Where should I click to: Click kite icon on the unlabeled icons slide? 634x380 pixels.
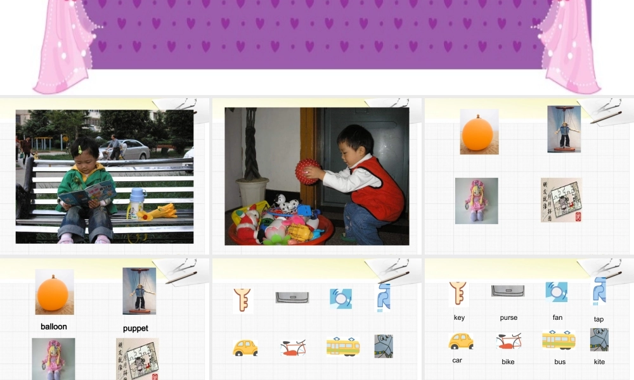(384, 346)
